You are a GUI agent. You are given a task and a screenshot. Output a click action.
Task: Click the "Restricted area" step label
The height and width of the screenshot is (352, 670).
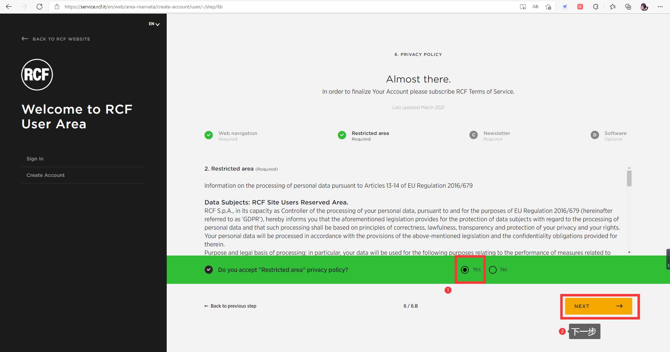pyautogui.click(x=370, y=133)
